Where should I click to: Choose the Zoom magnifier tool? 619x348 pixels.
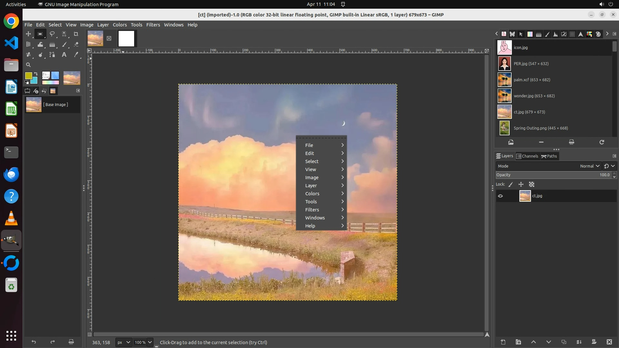pyautogui.click(x=28, y=65)
